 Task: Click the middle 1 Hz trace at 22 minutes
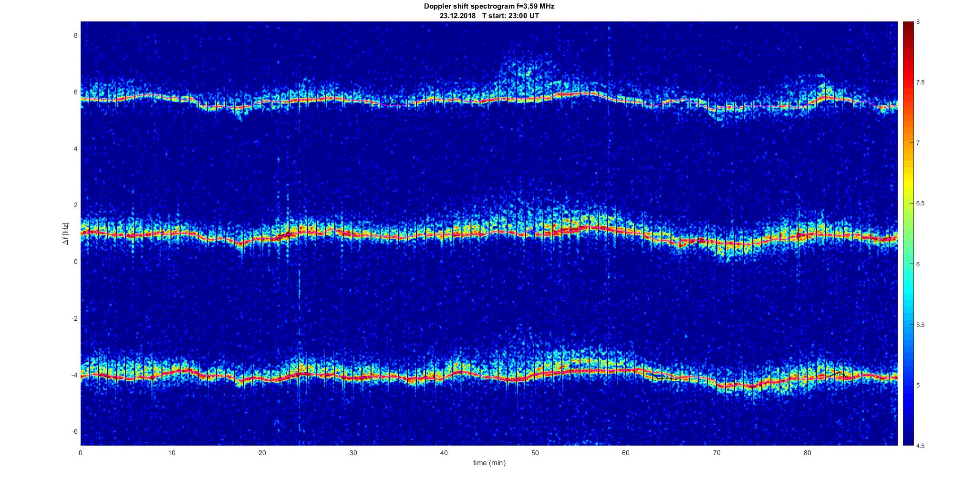pos(280,236)
